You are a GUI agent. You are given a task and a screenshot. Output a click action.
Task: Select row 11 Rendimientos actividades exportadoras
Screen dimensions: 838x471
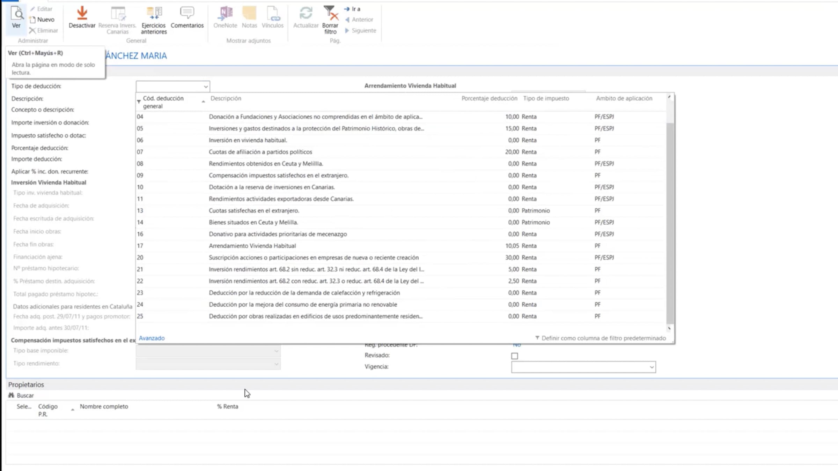(400, 199)
